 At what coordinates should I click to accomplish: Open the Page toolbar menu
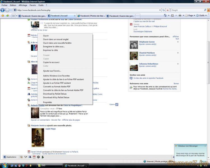tap(190, 16)
